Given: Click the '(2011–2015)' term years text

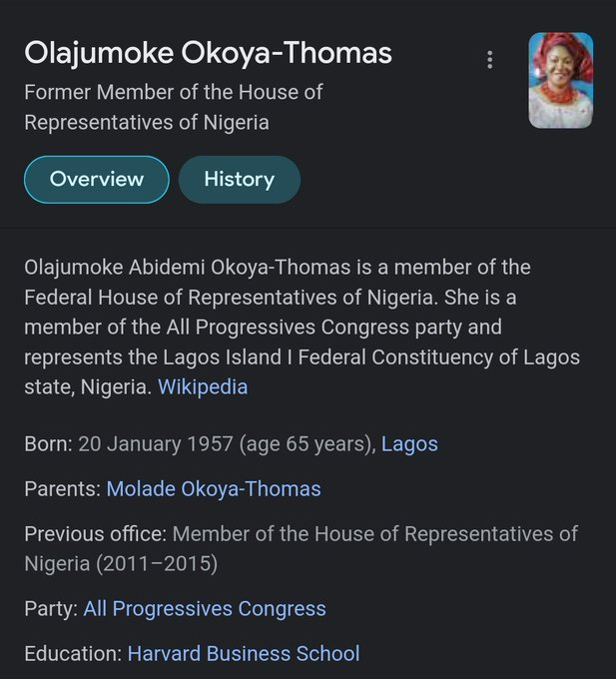Looking at the screenshot, I should tap(158, 563).
